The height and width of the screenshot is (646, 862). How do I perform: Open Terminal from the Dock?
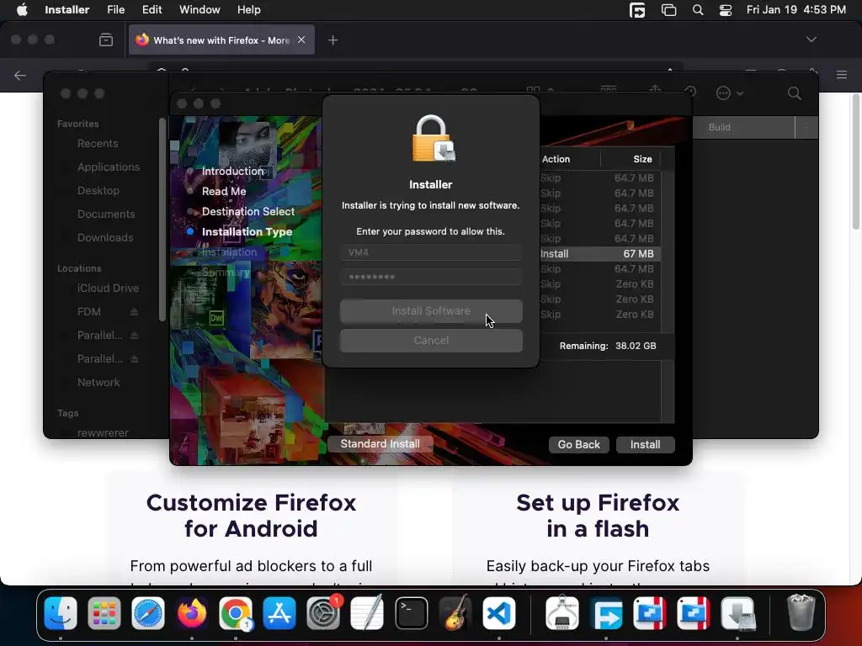(411, 613)
